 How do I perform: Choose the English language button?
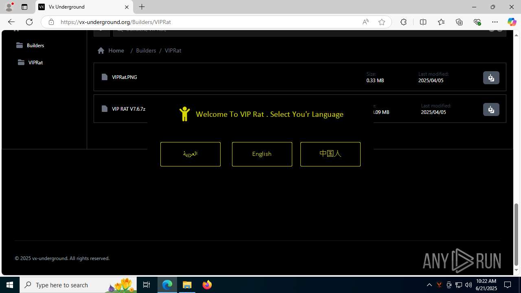(262, 154)
